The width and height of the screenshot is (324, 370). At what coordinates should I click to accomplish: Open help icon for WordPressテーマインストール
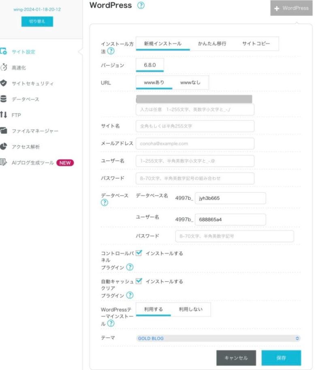pos(111,323)
